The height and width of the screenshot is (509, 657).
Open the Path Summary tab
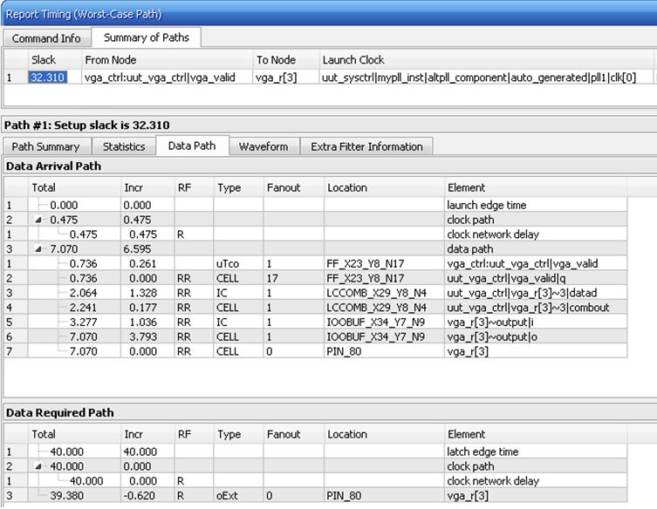(x=45, y=146)
